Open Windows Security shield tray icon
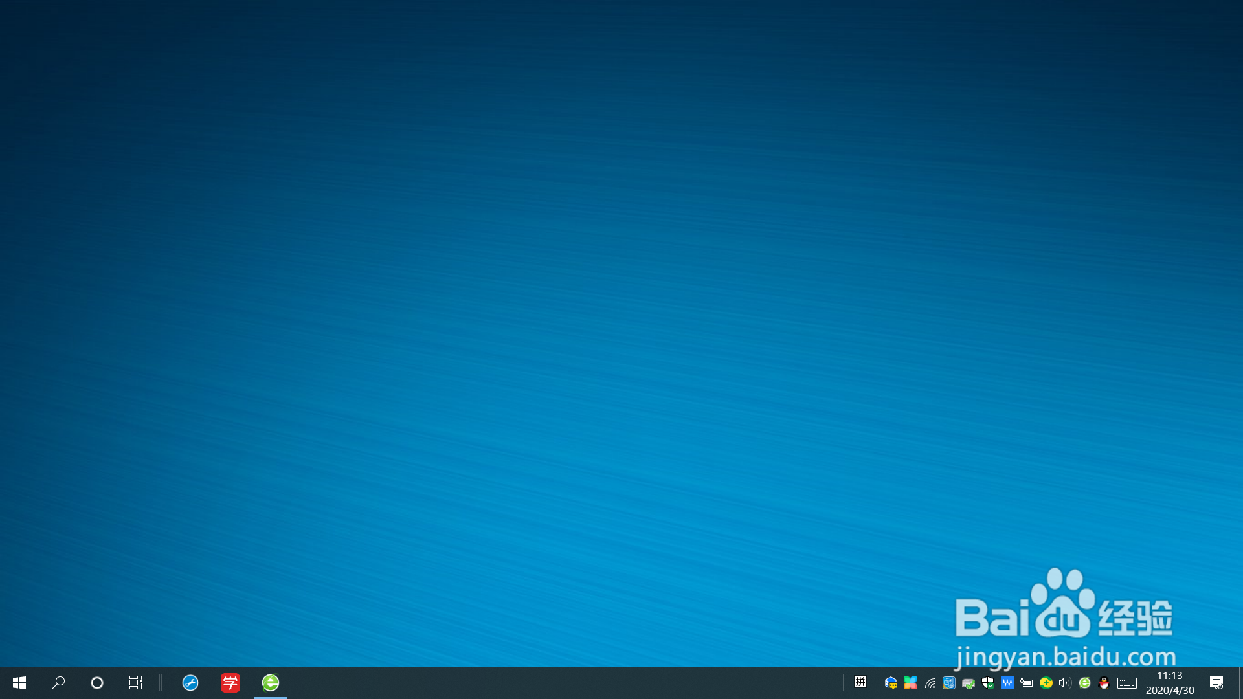The width and height of the screenshot is (1243, 699). [x=988, y=683]
